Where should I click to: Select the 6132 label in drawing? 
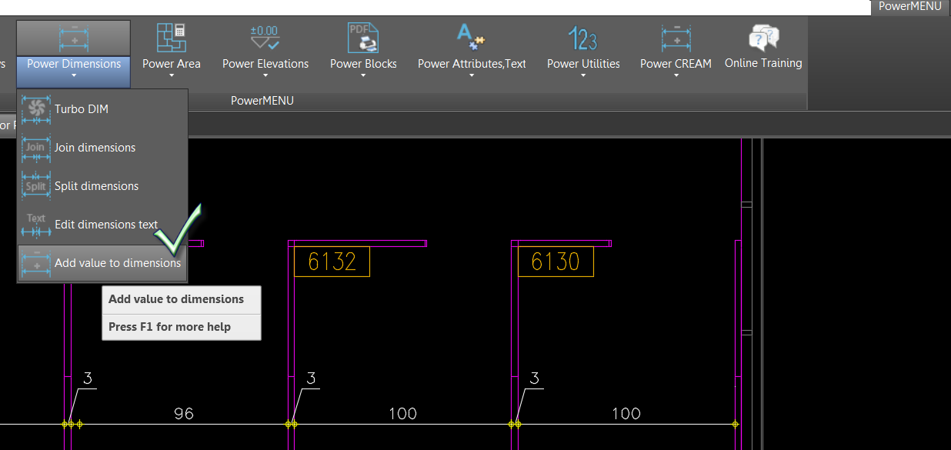332,262
